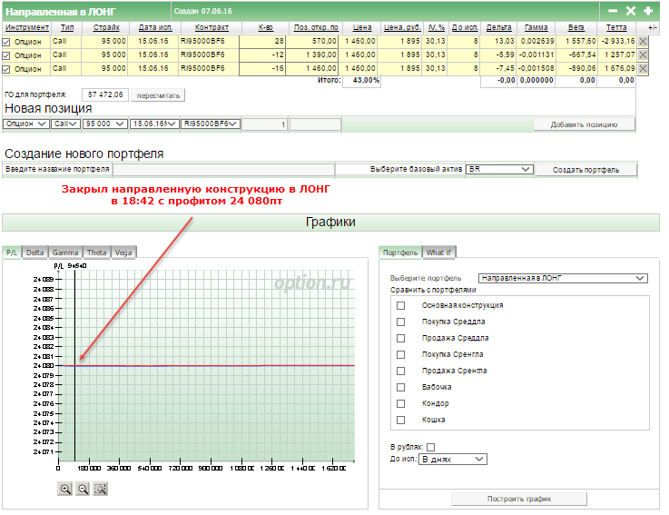Open the What if tab

tap(438, 253)
